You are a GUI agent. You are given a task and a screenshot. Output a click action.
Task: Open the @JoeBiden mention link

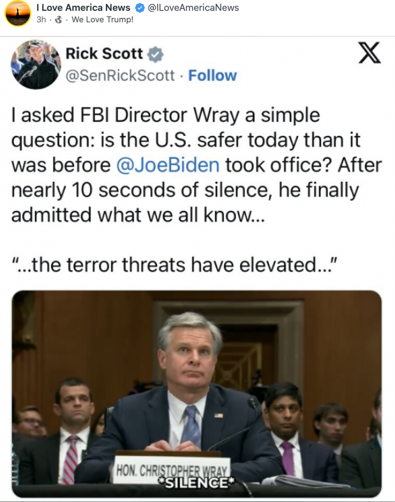pos(168,165)
